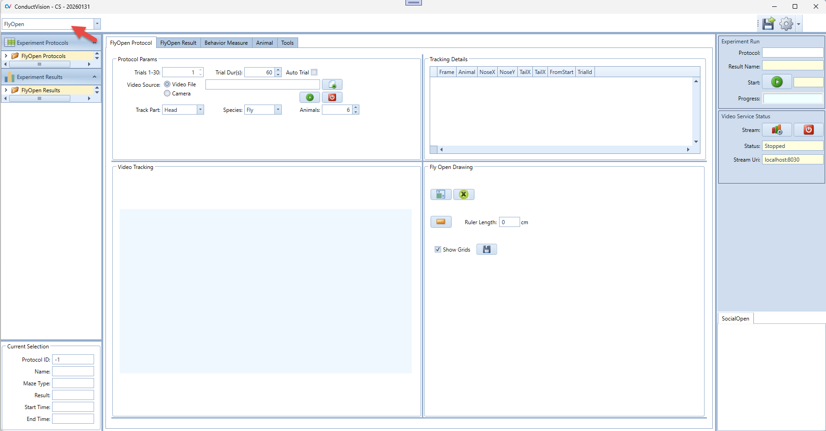Screen dimensions: 826x431
Task: Click the green Start button in Experiment Run
Action: 777,82
